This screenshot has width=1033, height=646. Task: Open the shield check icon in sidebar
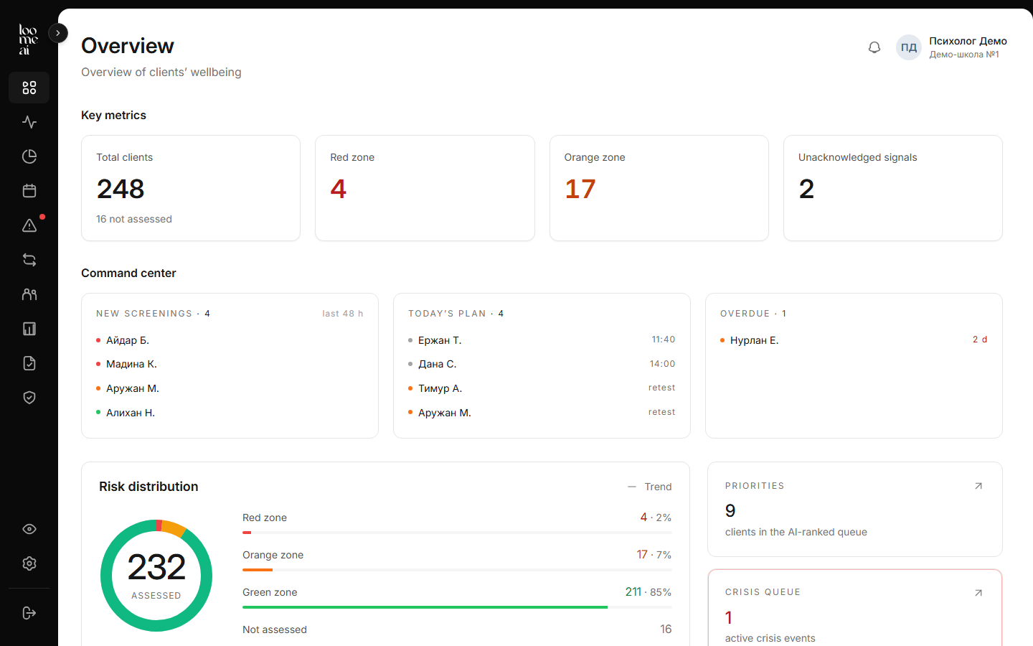[x=29, y=398]
